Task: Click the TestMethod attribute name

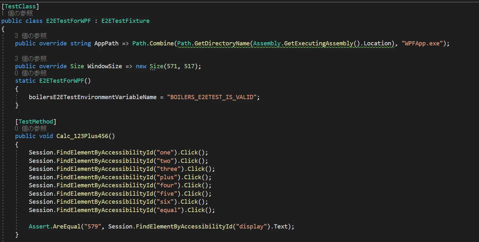Action: pos(36,122)
